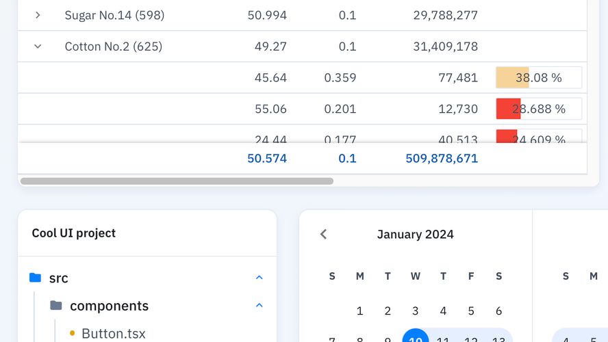Image resolution: width=608 pixels, height=342 pixels.
Task: Click the orange dot beside Button.tsx
Action: point(73,333)
